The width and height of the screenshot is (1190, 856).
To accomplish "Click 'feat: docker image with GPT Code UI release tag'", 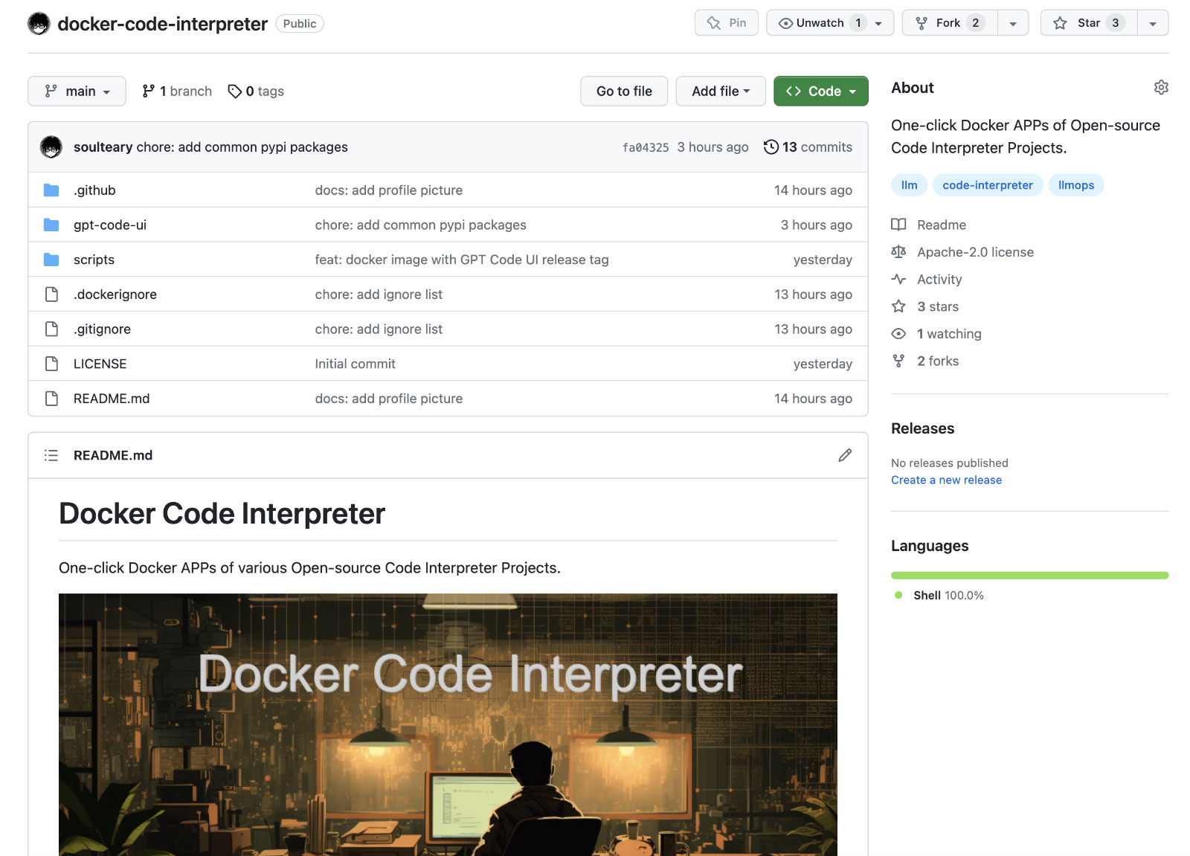I will tap(461, 260).
